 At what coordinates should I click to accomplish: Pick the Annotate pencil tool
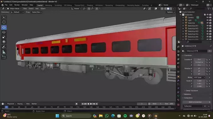[x=4, y=47]
